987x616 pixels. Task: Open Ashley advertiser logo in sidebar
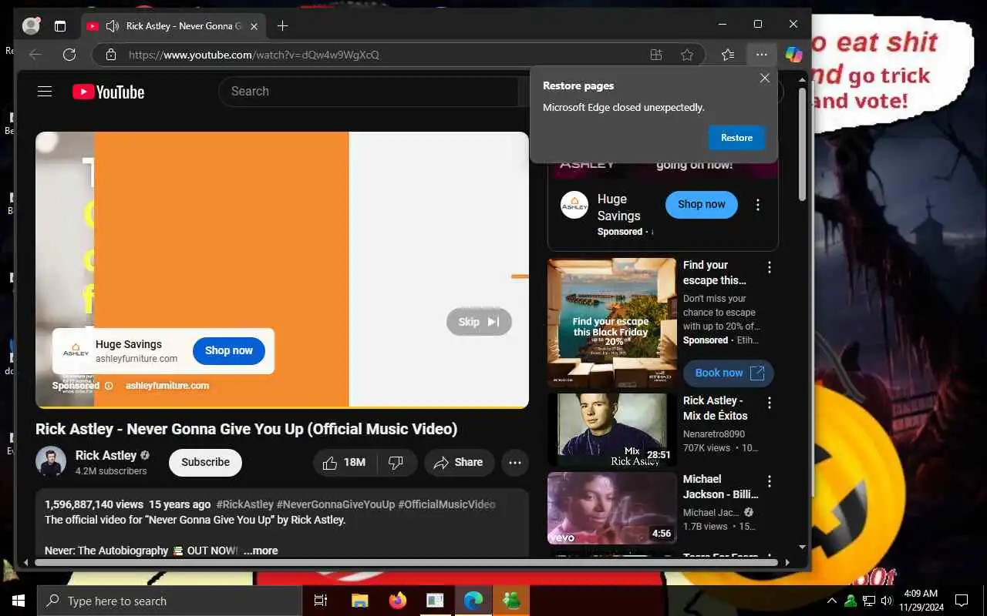[574, 205]
